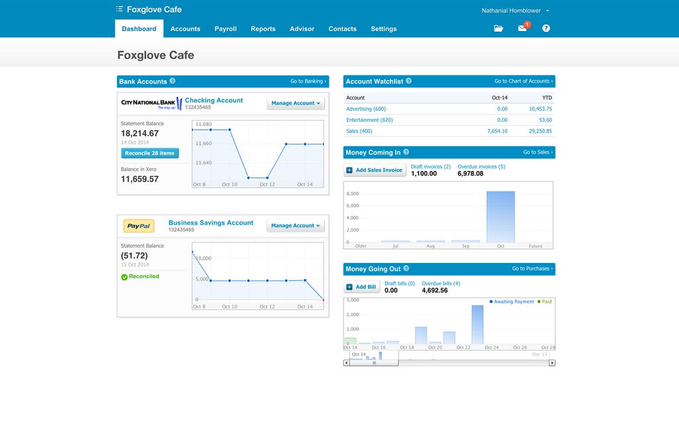679x424 pixels.
Task: Open Entertainment (620) account
Action: click(369, 120)
